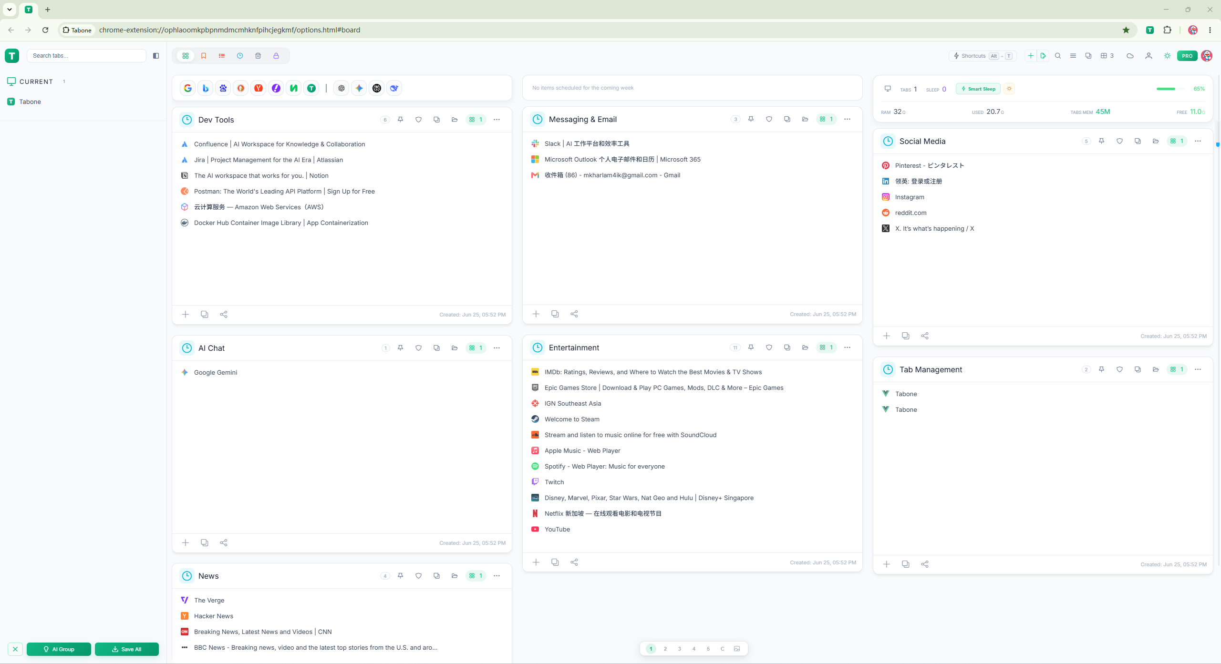Toggle favorite heart on Tab Management group

[1120, 369]
